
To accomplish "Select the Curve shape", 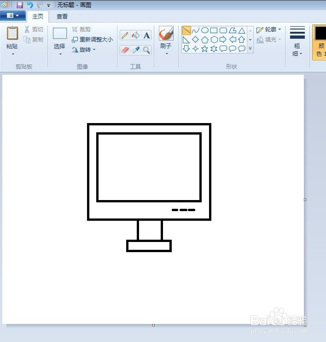I will click(196, 30).
